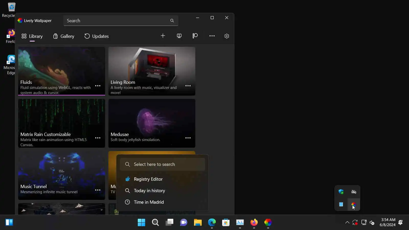Choose Today in history from the search popup
This screenshot has width=409, height=230.
(162, 191)
